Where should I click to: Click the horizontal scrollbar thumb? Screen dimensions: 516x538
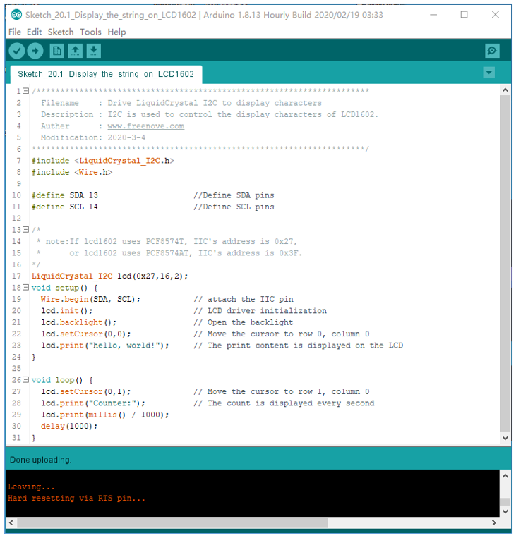[173, 523]
